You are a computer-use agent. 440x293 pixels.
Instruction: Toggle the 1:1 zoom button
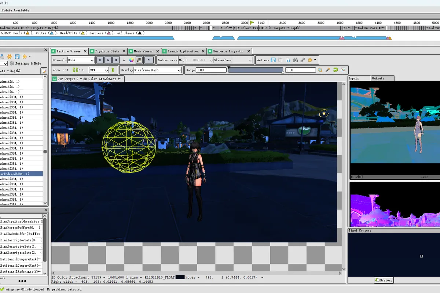(x=66, y=70)
